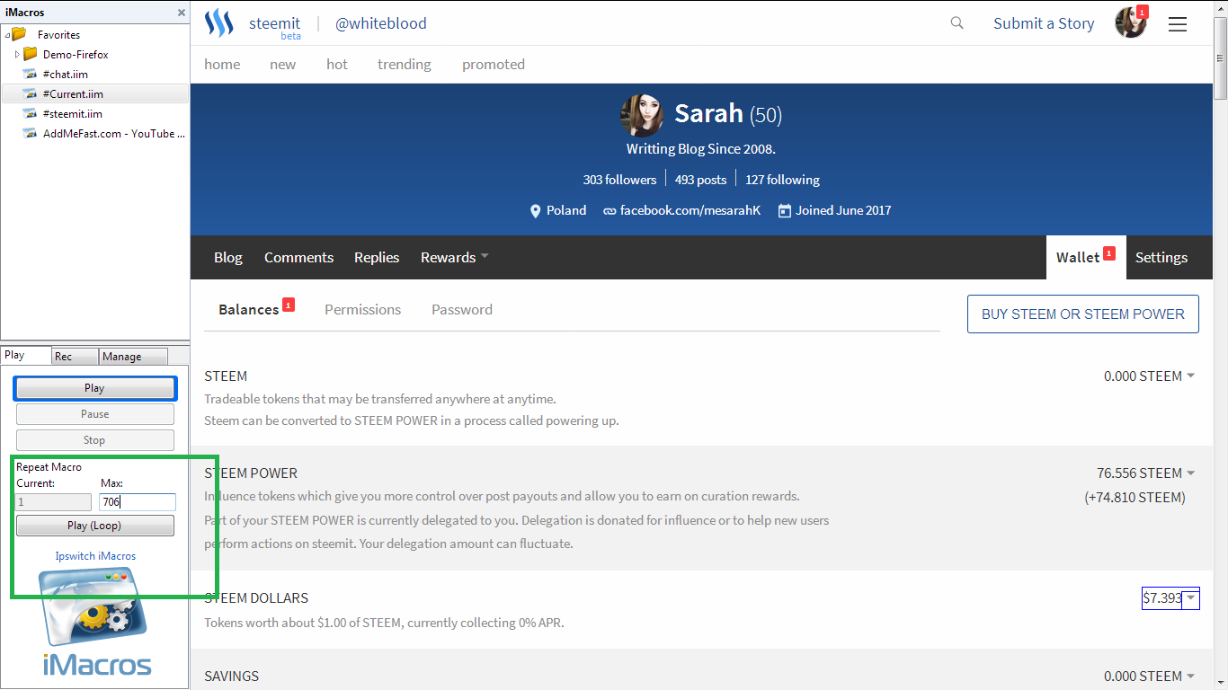Image resolution: width=1228 pixels, height=690 pixels.
Task: Click the (+74.810 STEEM) delegated amount
Action: pyautogui.click(x=1135, y=497)
